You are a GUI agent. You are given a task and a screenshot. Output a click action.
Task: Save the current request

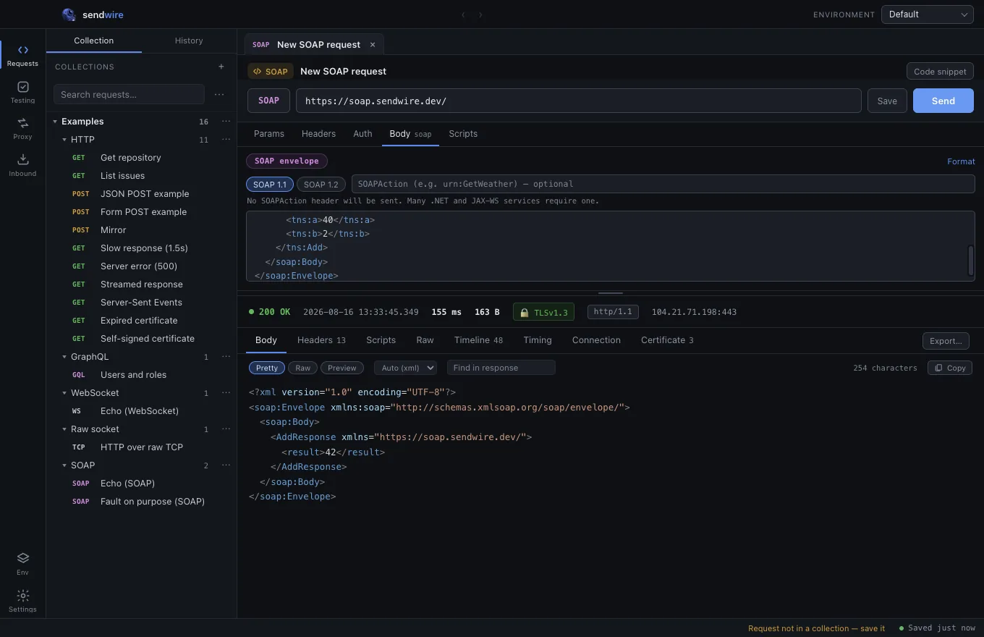click(887, 101)
